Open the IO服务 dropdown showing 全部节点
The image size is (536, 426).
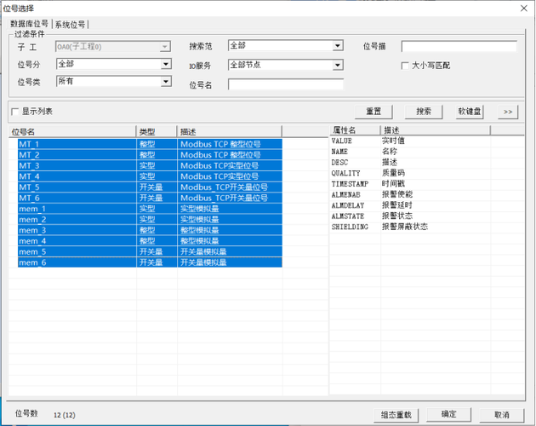click(285, 65)
